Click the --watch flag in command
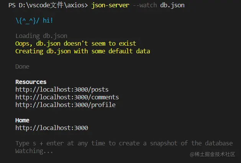241x163 pixels. pos(144,5)
